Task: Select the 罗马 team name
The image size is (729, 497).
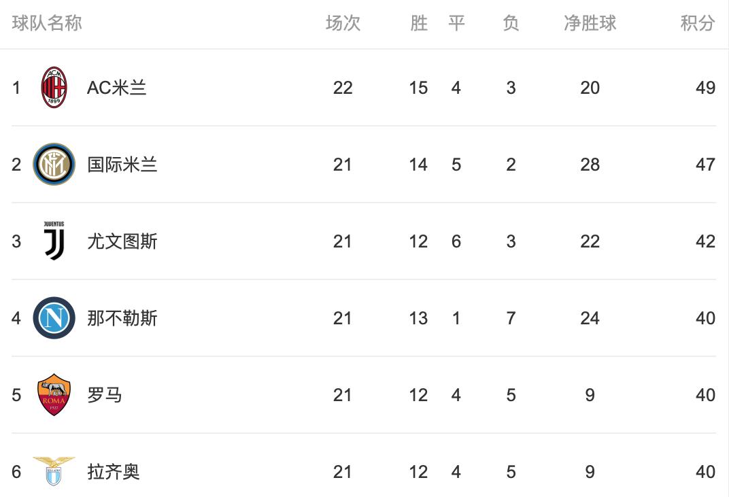Action: [105, 395]
